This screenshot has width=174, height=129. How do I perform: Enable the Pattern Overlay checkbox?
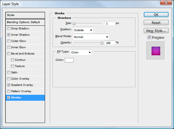(9, 91)
